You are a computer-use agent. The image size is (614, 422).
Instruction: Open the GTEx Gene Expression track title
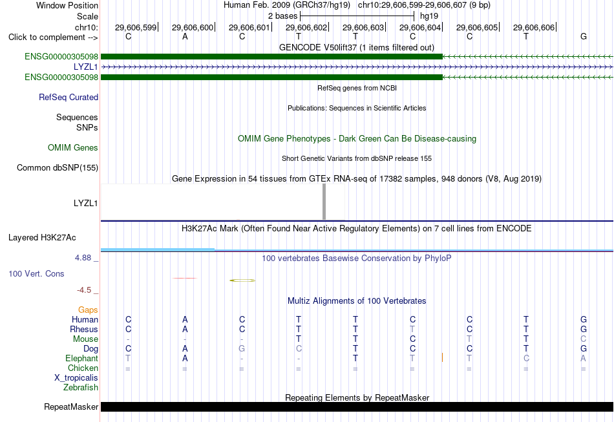[357, 179]
